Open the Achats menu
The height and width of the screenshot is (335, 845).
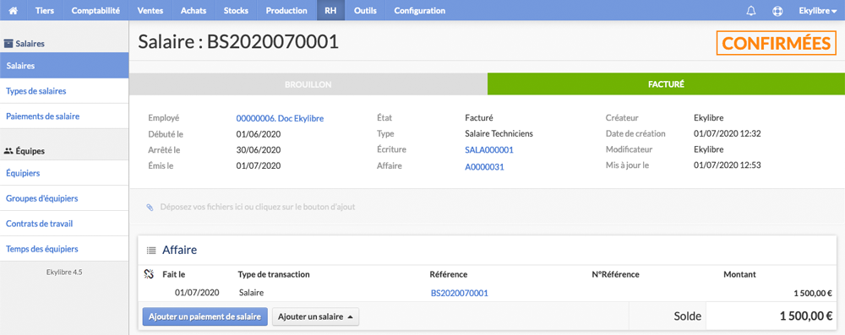[194, 10]
